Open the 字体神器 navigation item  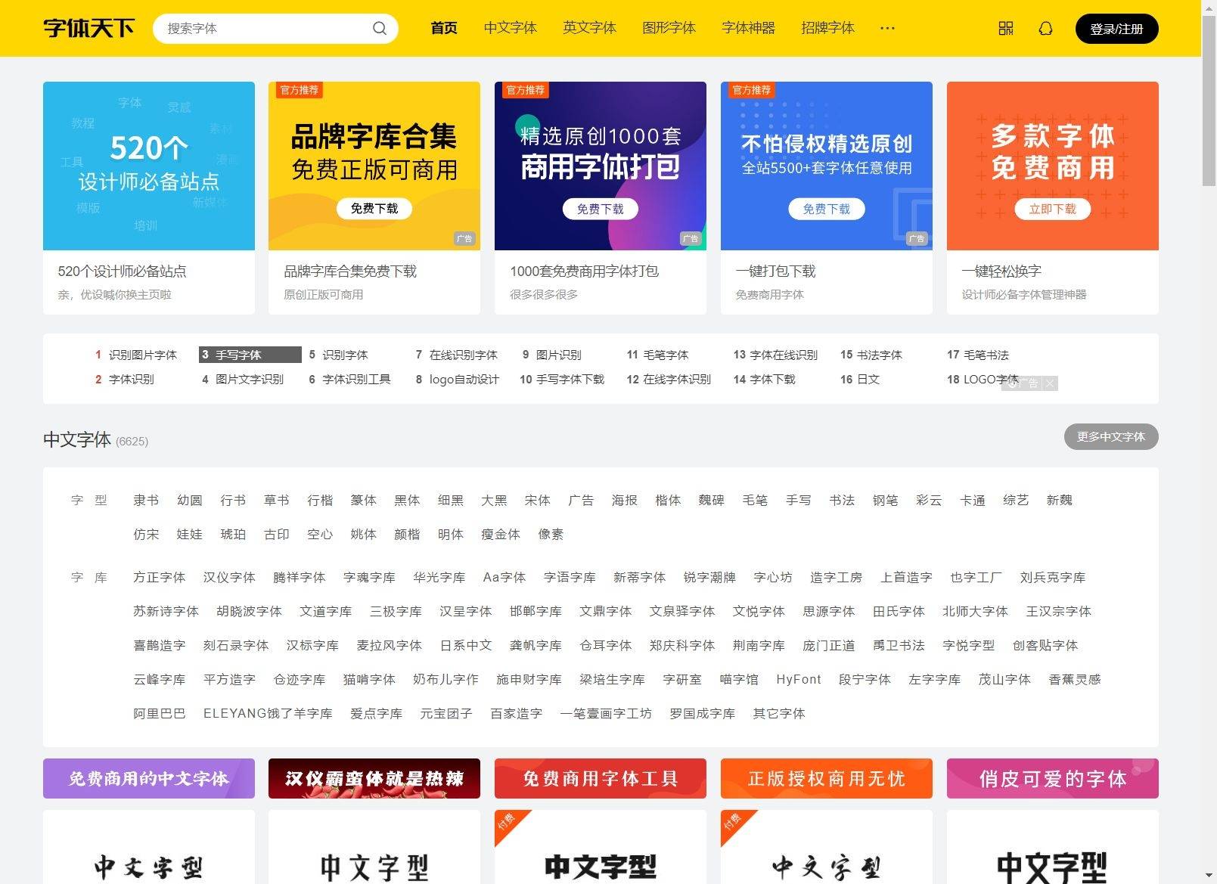(748, 28)
